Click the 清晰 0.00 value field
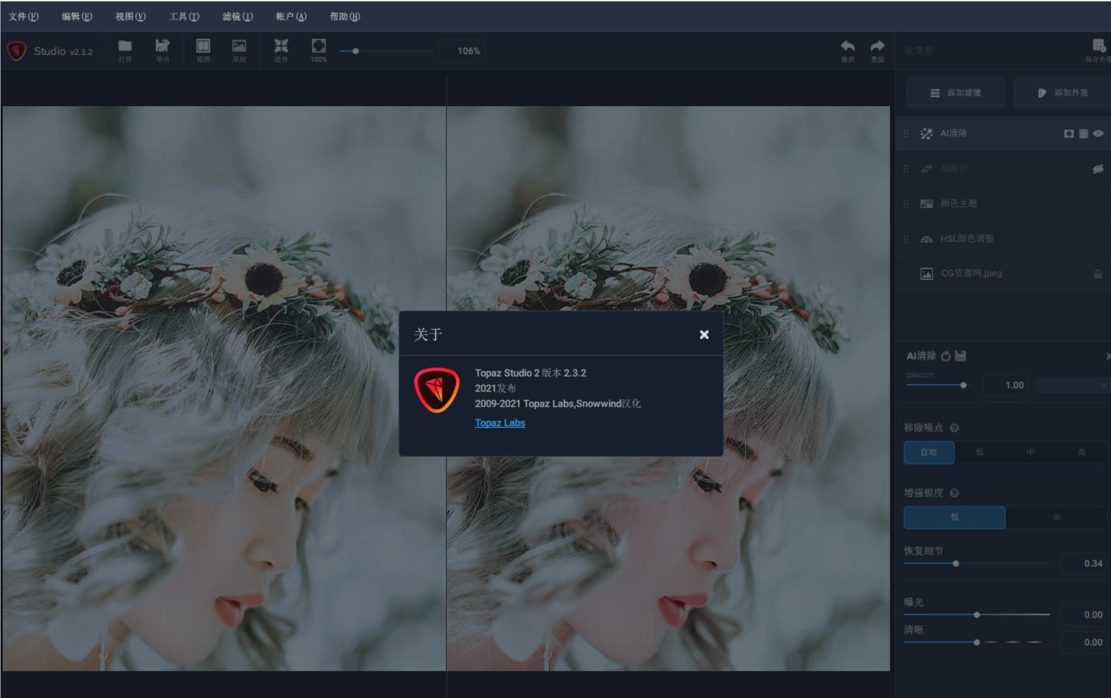 (1085, 642)
